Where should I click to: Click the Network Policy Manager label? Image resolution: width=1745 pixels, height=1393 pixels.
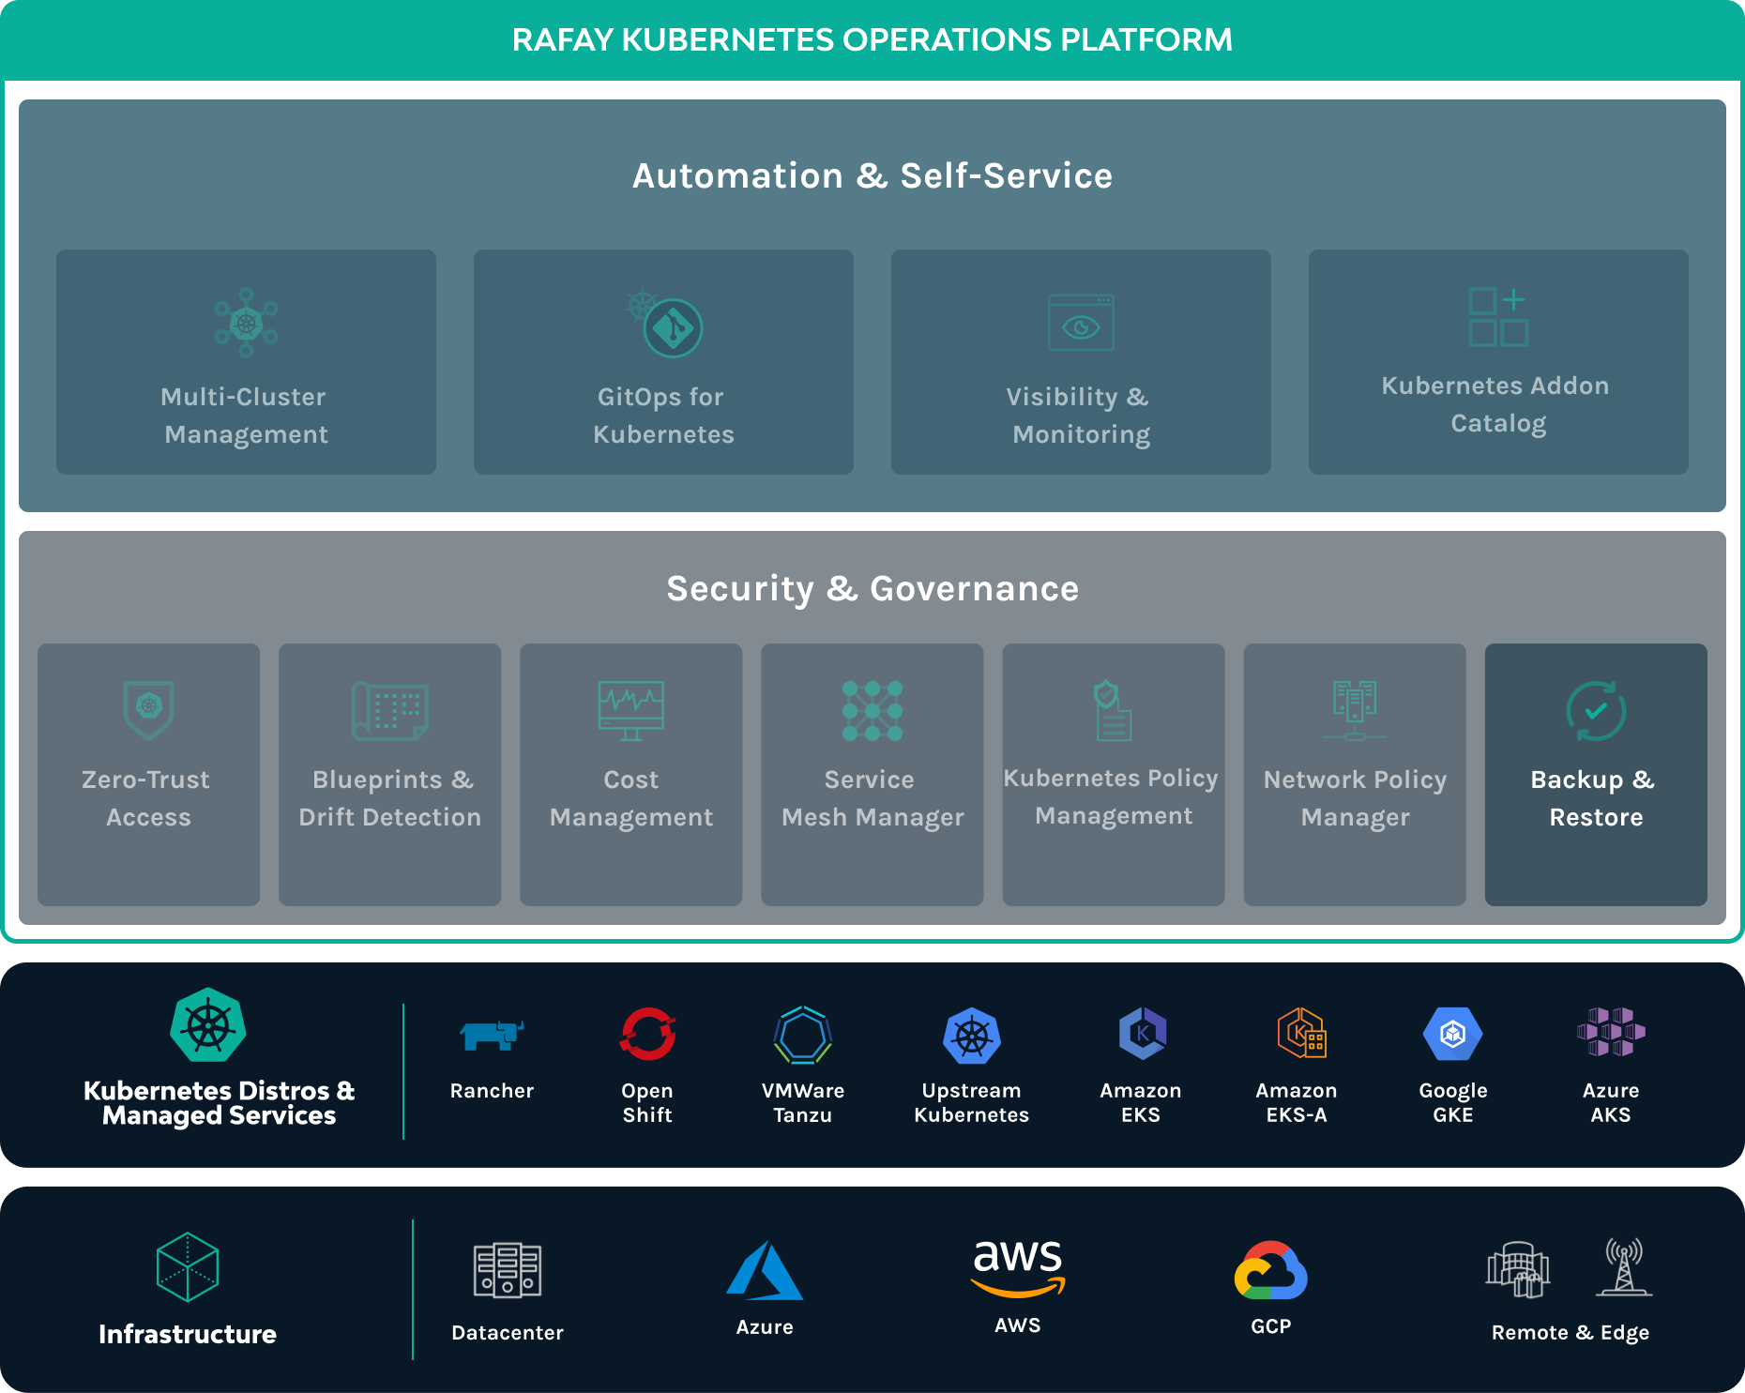pos(1356,798)
